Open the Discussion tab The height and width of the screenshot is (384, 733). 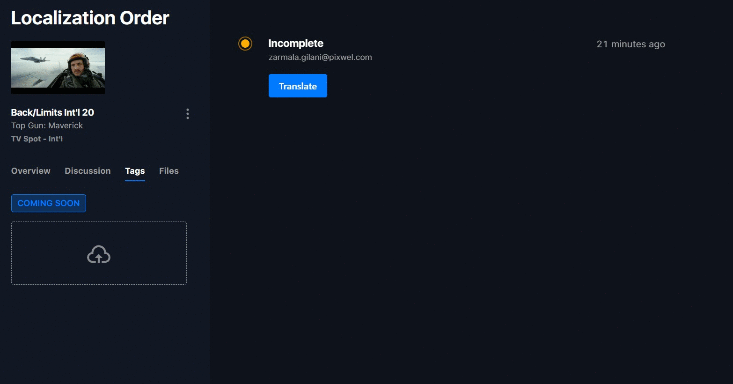click(88, 171)
